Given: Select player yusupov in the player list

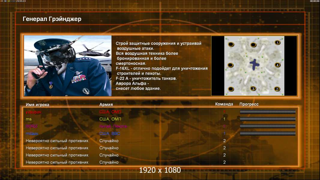Looking at the screenshot, I should click(33, 112).
